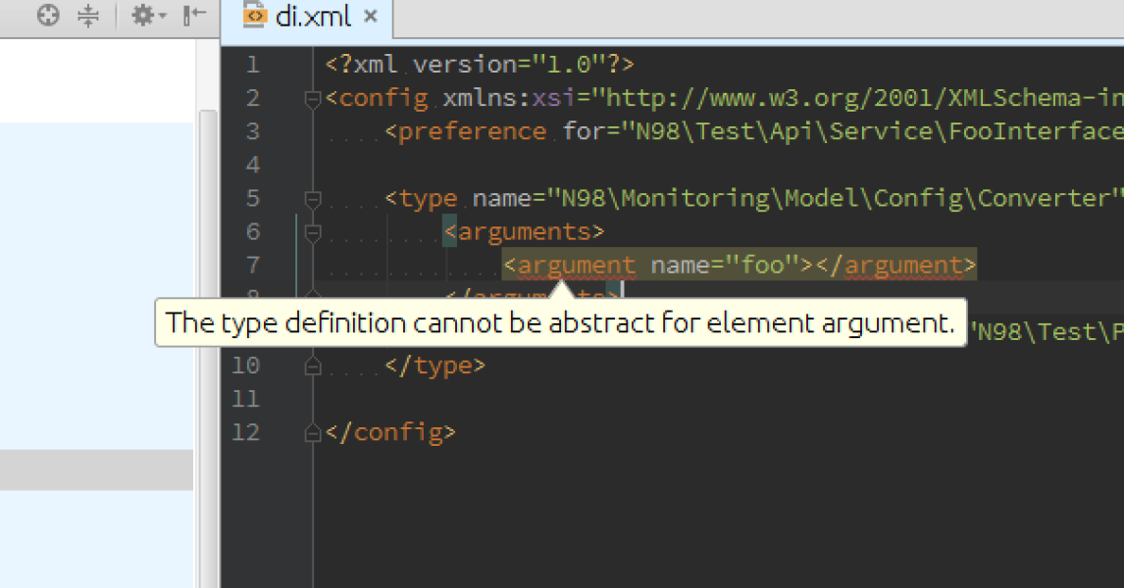The width and height of the screenshot is (1124, 588).
Task: Click the fold marker beside line 12
Action: (x=312, y=431)
